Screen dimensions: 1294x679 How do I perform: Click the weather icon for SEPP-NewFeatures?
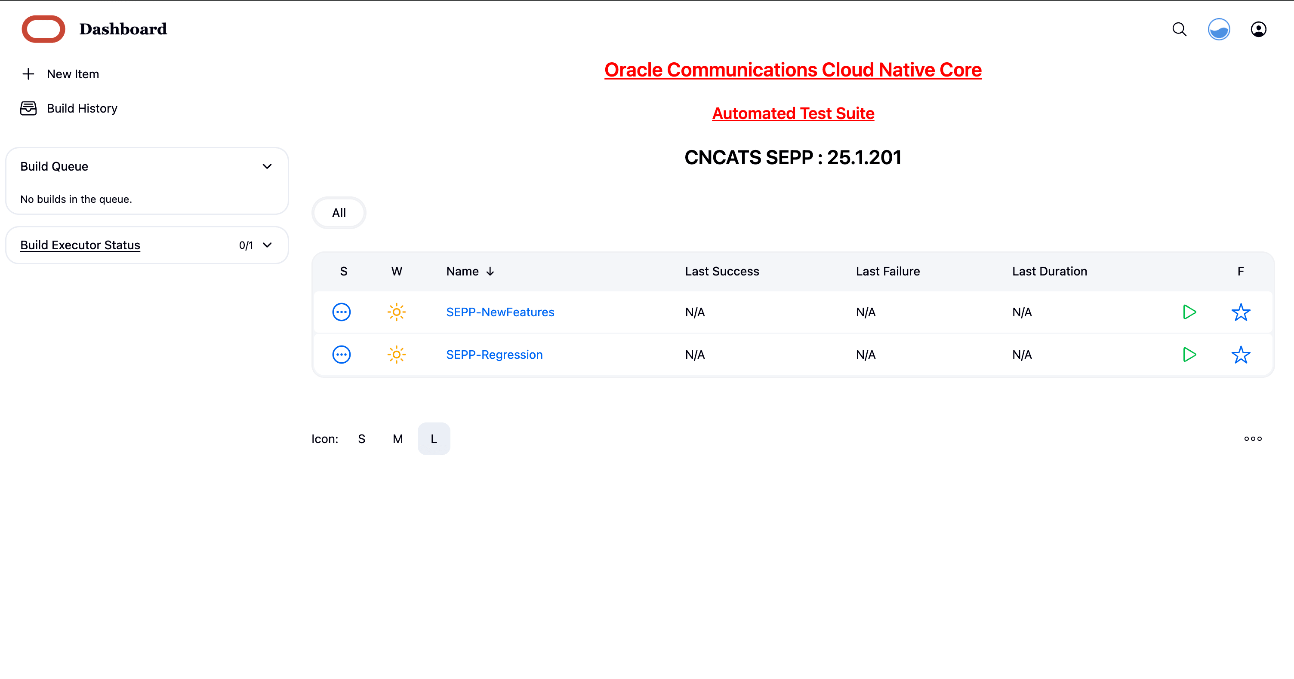coord(396,312)
